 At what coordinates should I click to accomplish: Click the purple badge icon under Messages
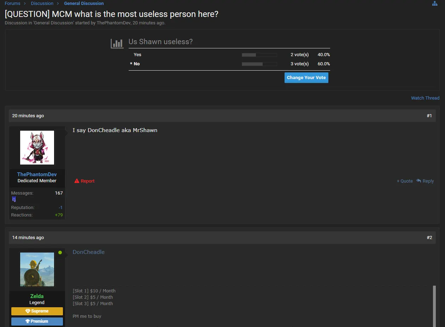click(x=14, y=199)
